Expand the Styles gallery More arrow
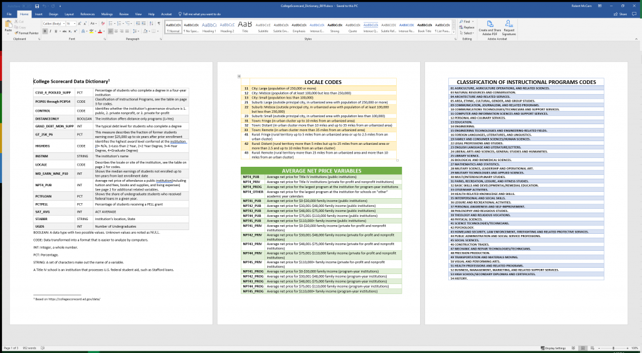 453,33
